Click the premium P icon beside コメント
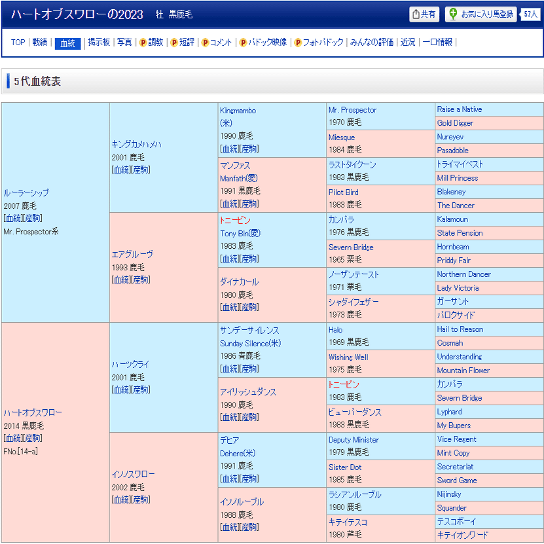Viewport: 544px width, 544px height. [205, 43]
